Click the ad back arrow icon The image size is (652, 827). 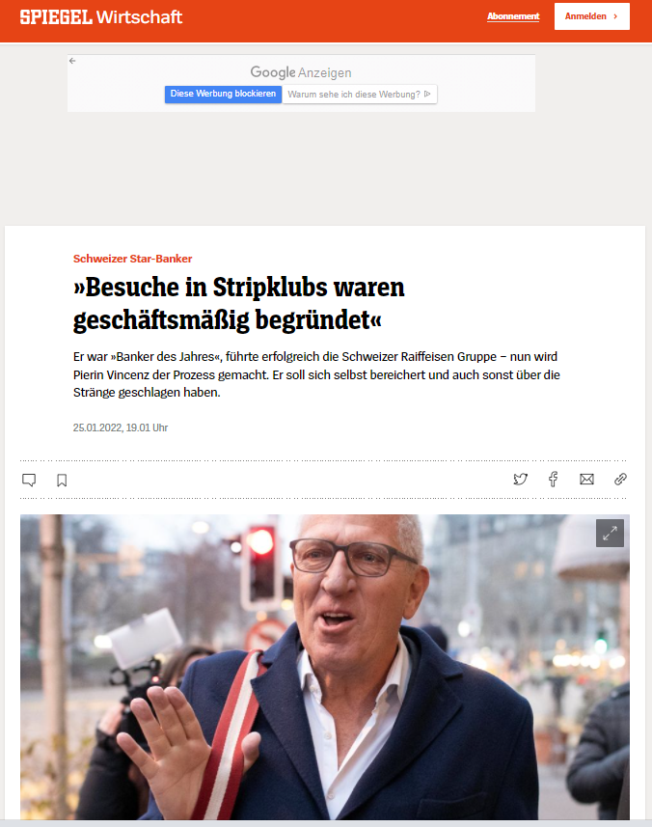(72, 61)
